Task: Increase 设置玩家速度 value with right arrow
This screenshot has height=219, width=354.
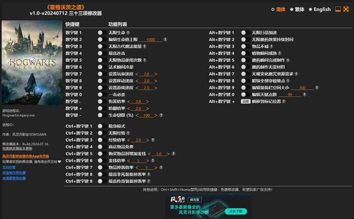Action: click(x=156, y=74)
